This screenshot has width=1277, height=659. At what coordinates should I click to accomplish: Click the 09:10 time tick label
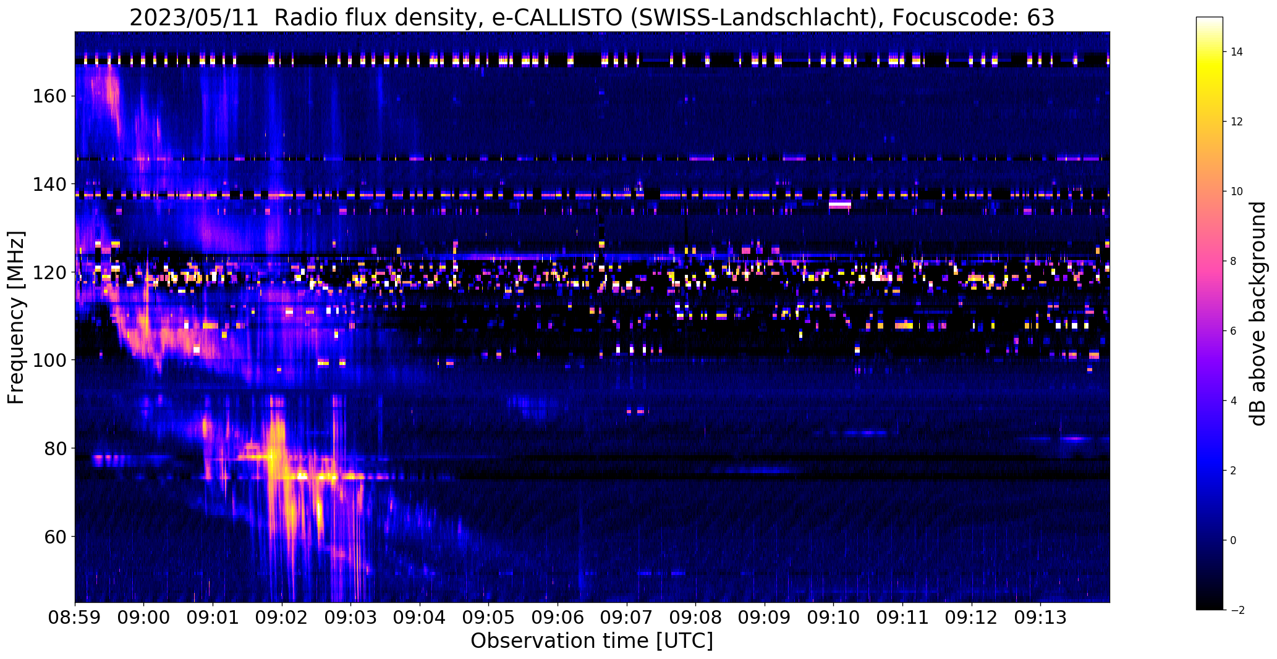(x=834, y=618)
